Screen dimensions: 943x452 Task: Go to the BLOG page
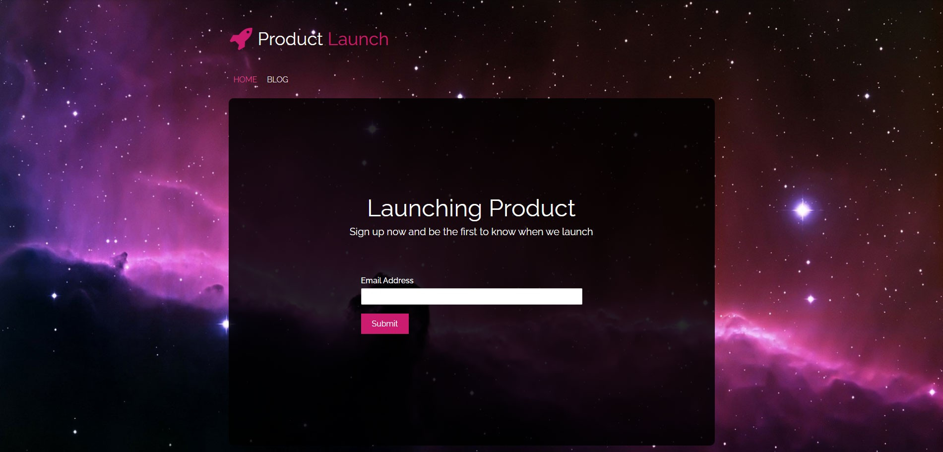pyautogui.click(x=277, y=79)
